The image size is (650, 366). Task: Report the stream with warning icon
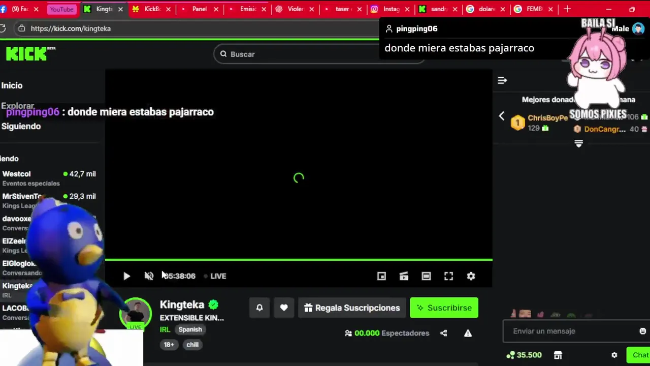point(468,333)
